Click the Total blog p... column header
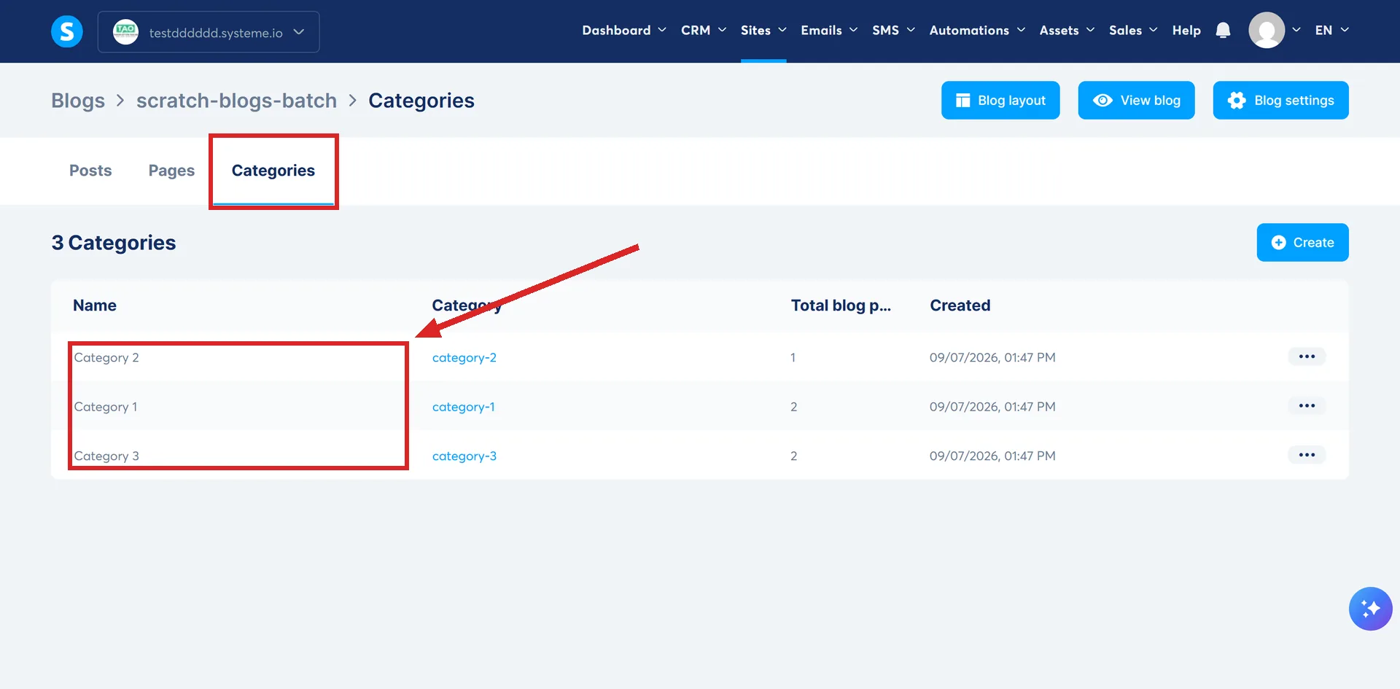This screenshot has width=1400, height=689. click(841, 305)
